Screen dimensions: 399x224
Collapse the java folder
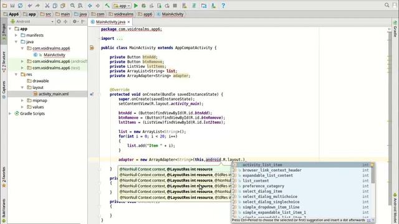pos(16,42)
